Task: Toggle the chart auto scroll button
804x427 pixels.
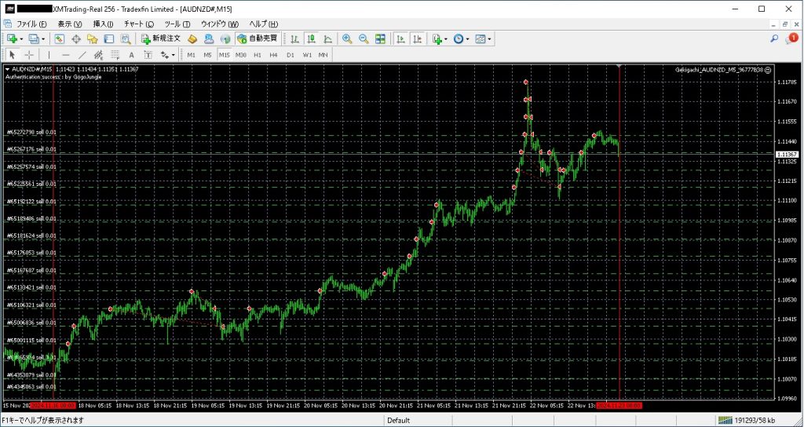Action: point(400,38)
